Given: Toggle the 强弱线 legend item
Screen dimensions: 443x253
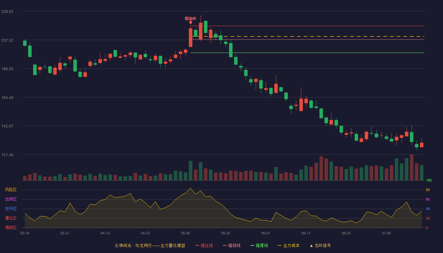Looking at the screenshot, I should 232,245.
